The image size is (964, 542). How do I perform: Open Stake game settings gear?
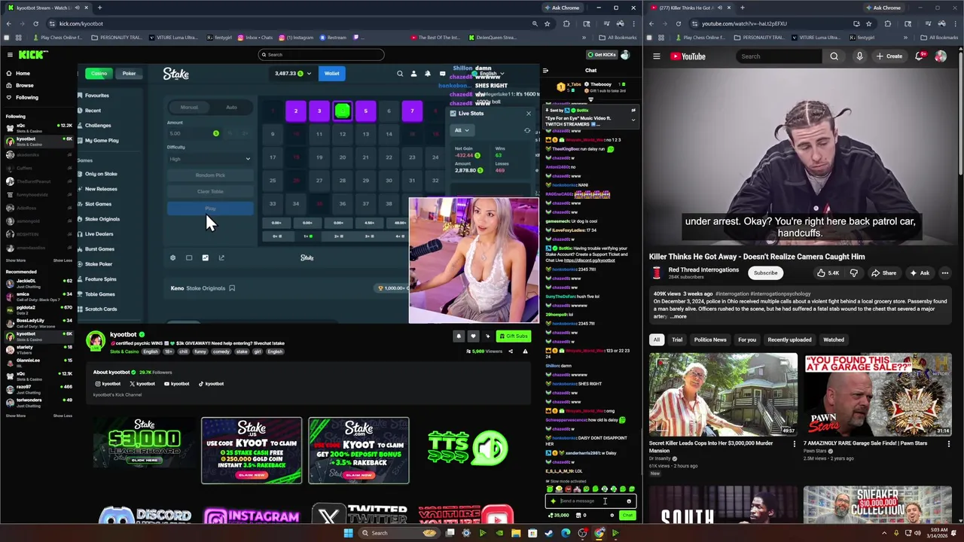pyautogui.click(x=172, y=257)
